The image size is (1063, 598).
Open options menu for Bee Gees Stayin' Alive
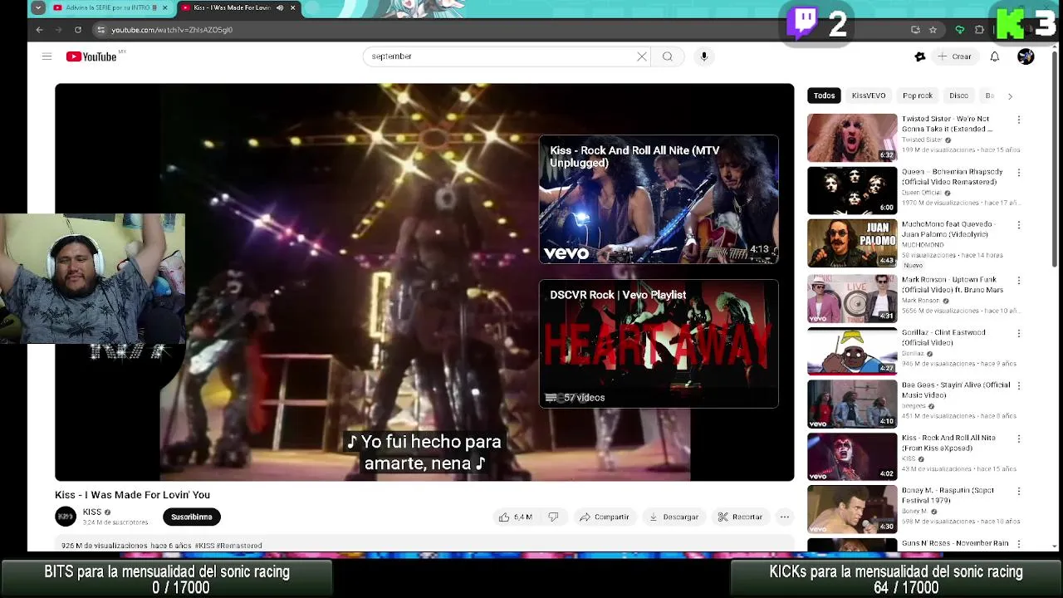point(1019,385)
